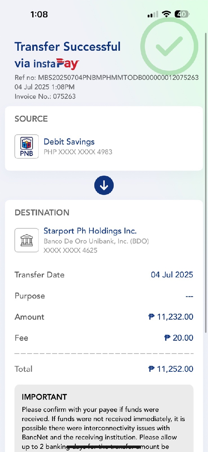This screenshot has width=208, height=452.
Task: Tap the Wi-Fi status icon
Action: point(167,14)
